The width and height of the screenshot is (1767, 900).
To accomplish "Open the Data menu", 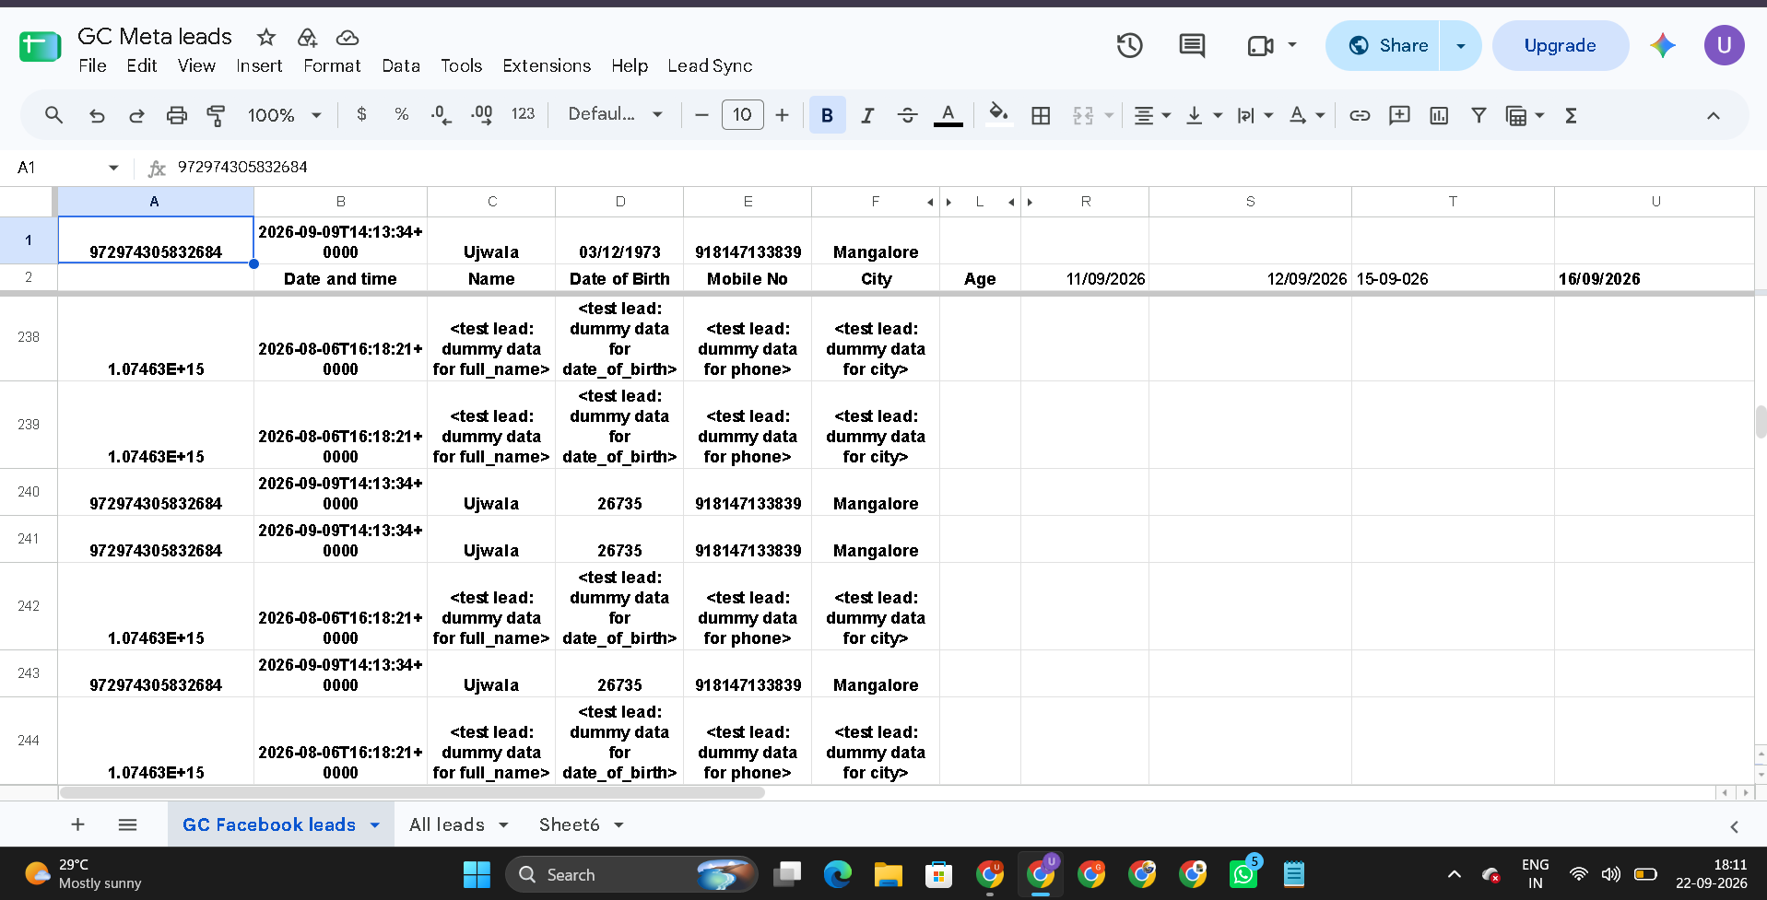I will (401, 65).
